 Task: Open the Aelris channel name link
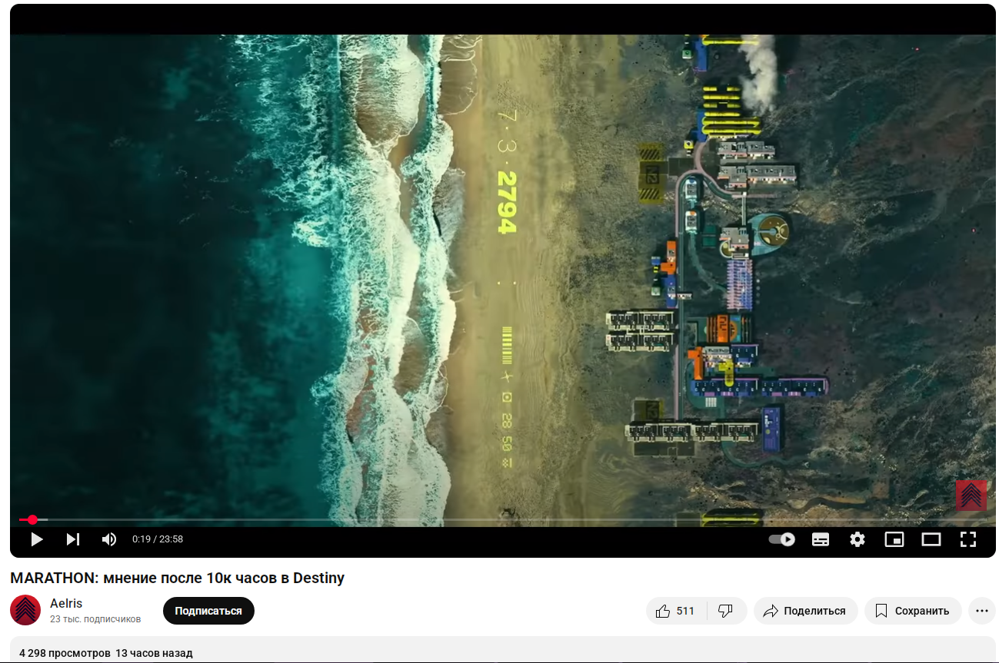point(66,603)
